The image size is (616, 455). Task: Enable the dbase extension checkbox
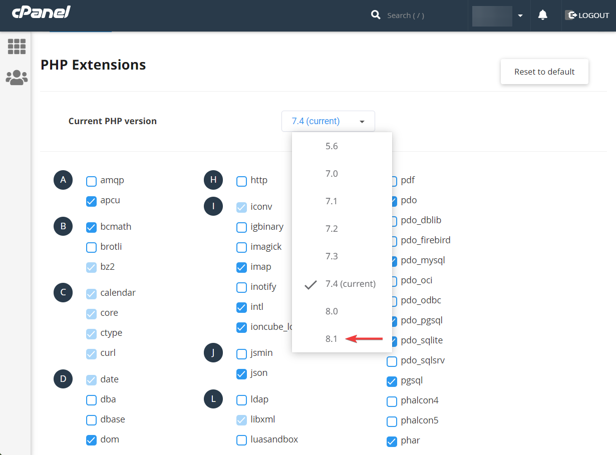pos(91,420)
